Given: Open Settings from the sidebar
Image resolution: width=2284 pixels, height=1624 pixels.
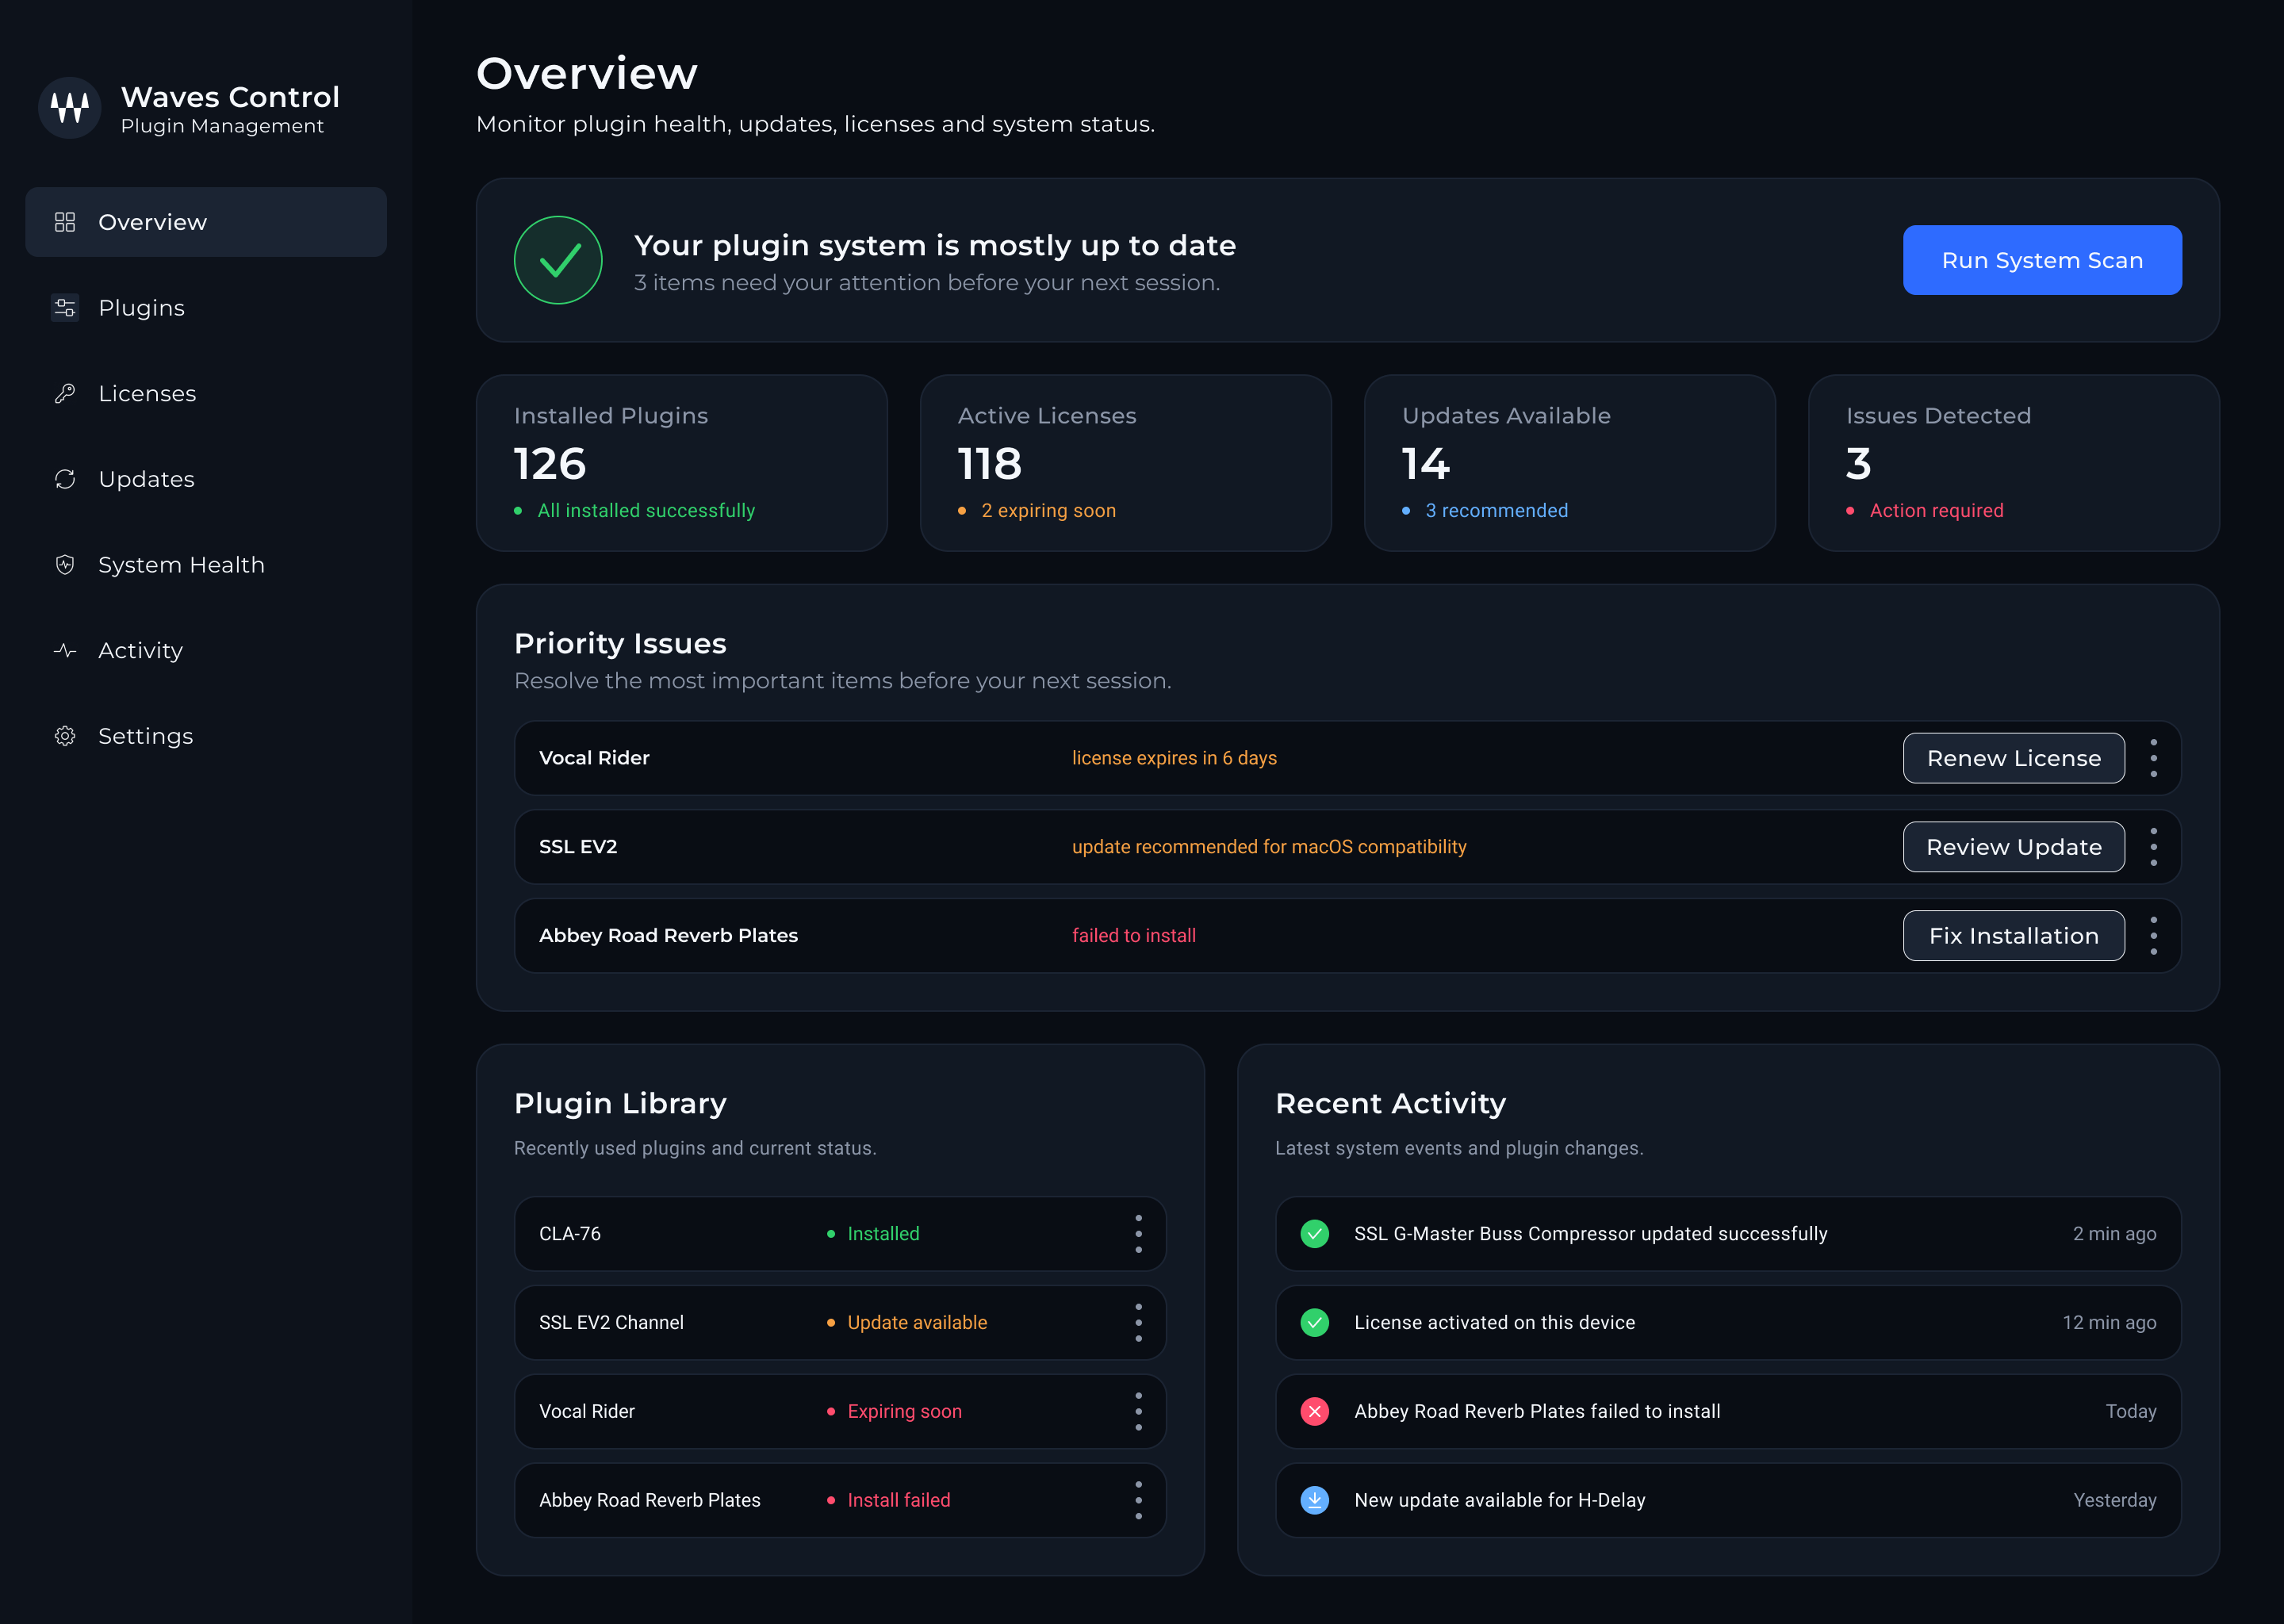Looking at the screenshot, I should [206, 736].
